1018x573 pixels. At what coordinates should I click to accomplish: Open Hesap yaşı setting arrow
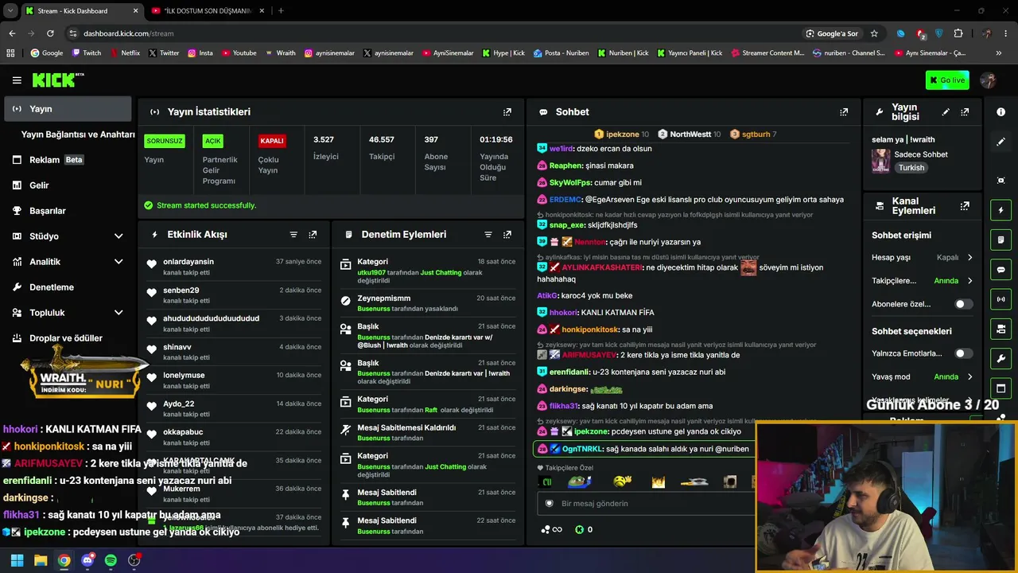(x=969, y=258)
